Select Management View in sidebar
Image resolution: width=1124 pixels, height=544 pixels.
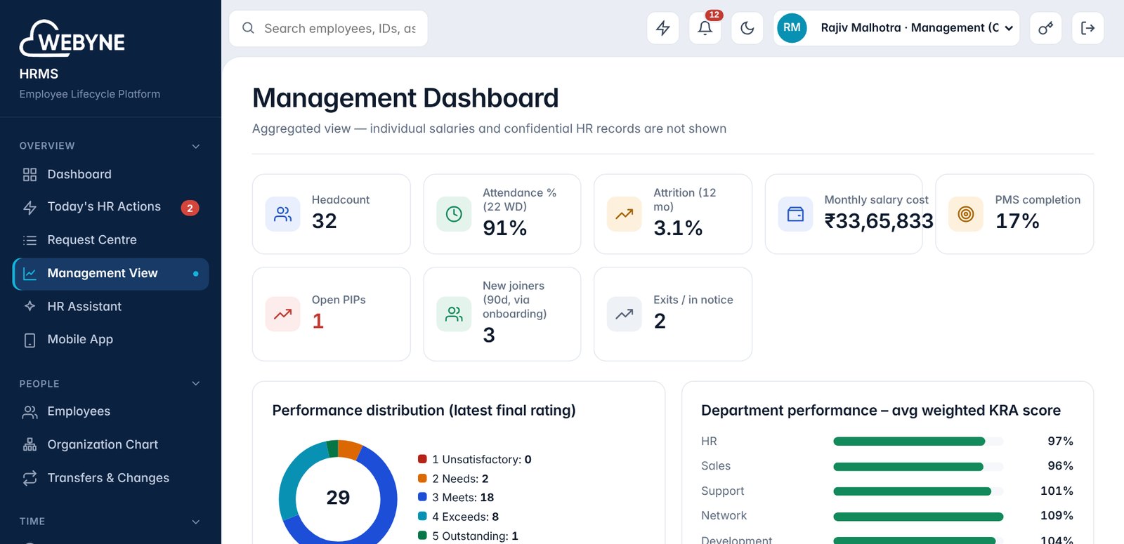point(110,274)
